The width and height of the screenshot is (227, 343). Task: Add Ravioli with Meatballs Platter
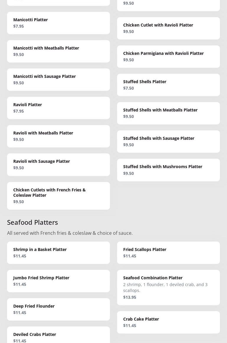point(58,136)
